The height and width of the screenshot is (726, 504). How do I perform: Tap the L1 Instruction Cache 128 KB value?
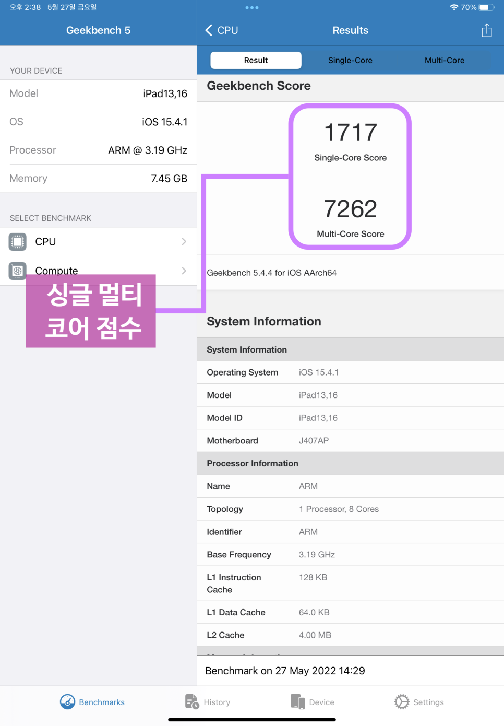click(313, 577)
